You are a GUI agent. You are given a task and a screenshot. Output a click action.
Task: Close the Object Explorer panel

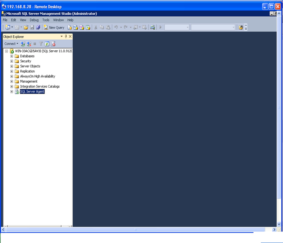tap(70, 37)
